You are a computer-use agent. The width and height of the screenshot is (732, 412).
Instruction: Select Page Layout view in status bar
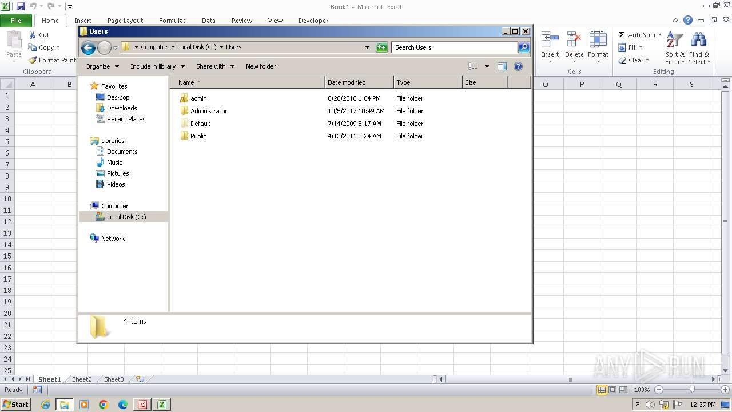[612, 390]
